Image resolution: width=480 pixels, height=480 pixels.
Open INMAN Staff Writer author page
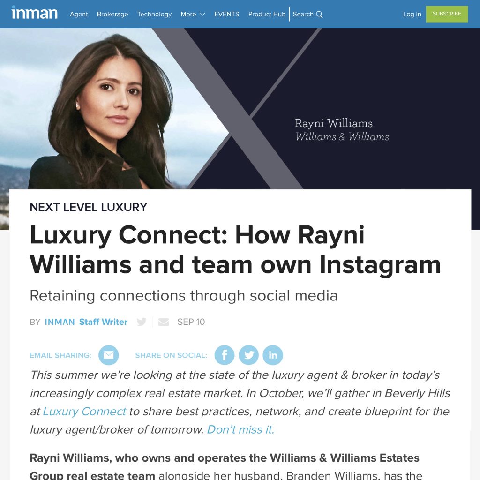pos(86,322)
